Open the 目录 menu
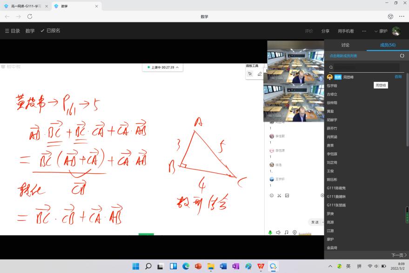This screenshot has width=409, height=273. coord(13,31)
